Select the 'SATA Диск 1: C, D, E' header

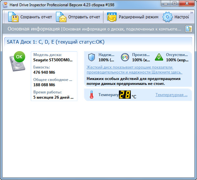(x=56, y=42)
